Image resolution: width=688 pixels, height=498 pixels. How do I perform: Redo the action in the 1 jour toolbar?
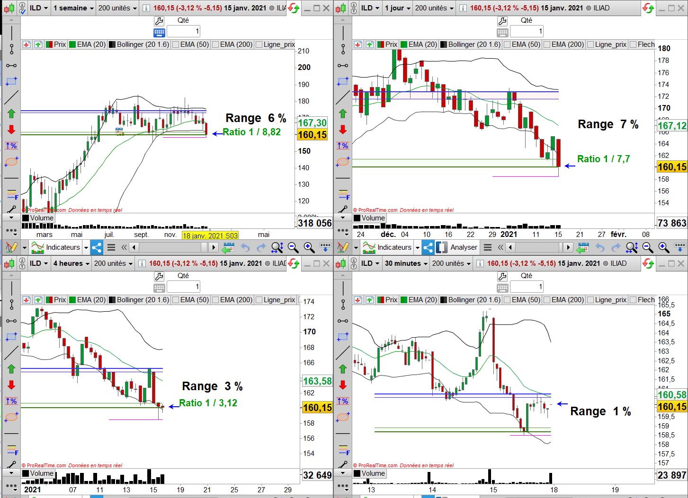tap(616, 247)
